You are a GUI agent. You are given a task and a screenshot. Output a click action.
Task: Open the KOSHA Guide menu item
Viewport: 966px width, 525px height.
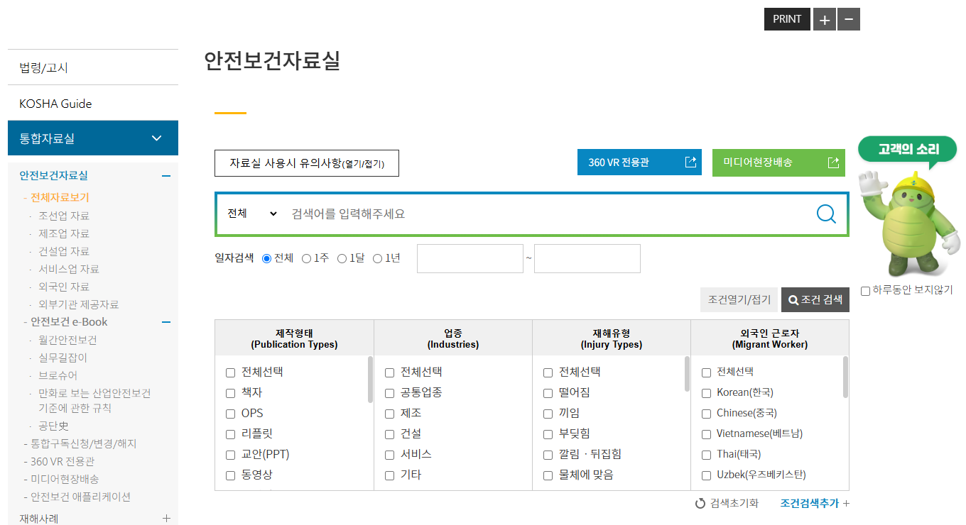pyautogui.click(x=55, y=104)
